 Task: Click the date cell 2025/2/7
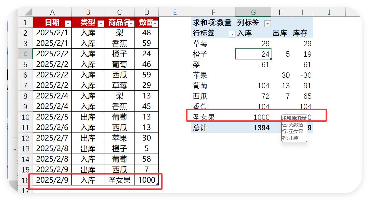pos(52,138)
